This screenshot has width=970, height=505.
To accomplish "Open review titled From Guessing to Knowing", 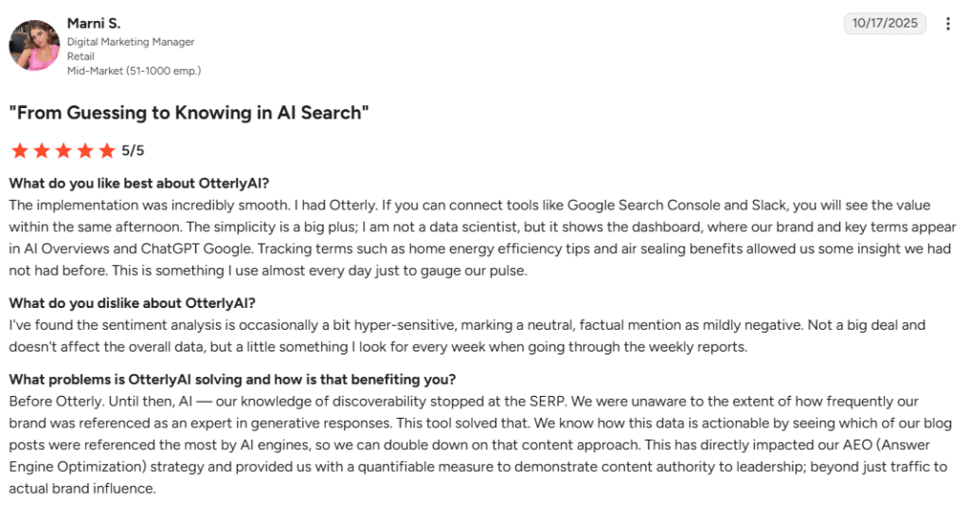I will (189, 113).
